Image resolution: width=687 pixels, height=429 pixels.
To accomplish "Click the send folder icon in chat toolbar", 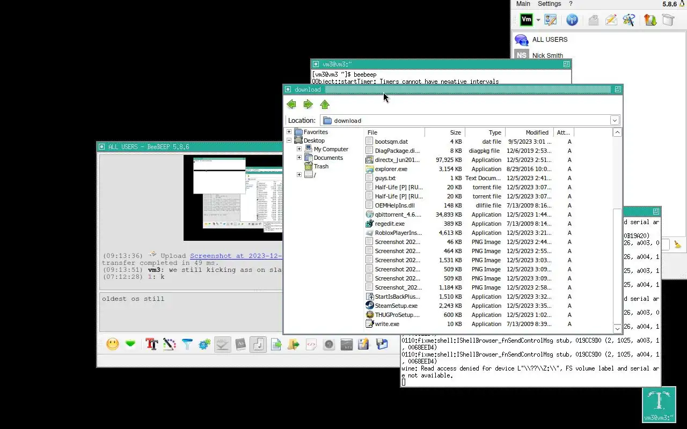I will point(294,344).
